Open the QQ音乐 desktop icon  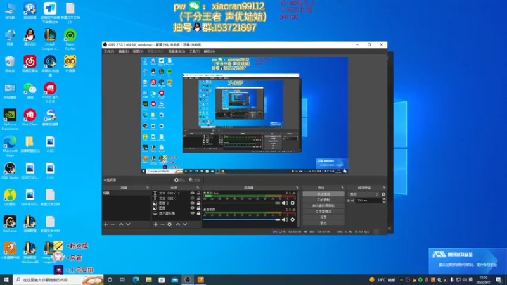tap(10, 198)
